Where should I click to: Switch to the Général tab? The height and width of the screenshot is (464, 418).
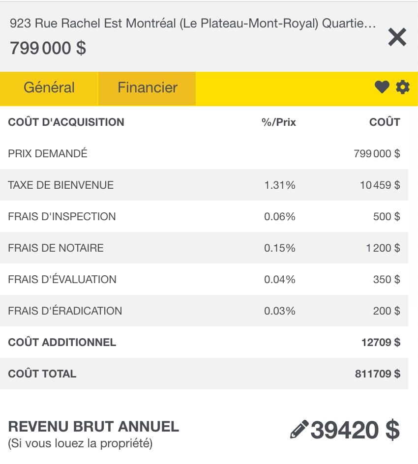(49, 88)
